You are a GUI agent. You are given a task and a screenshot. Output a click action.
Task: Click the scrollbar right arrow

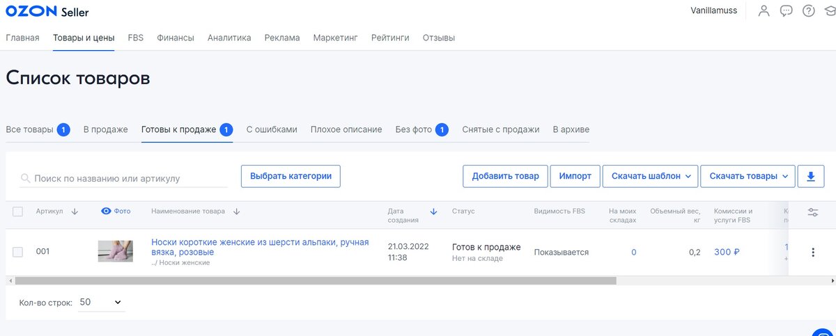833,280
